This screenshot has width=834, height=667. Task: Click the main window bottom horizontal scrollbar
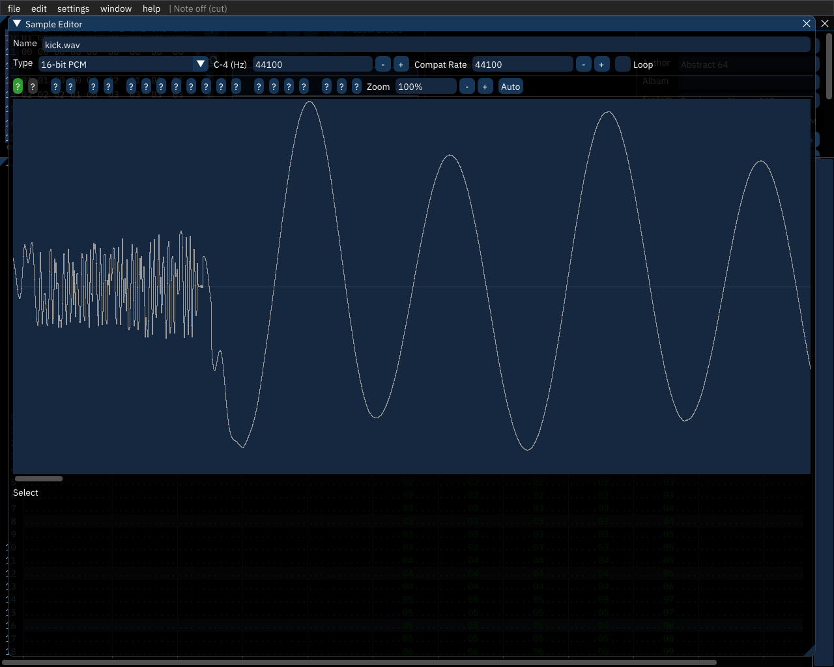(x=360, y=663)
